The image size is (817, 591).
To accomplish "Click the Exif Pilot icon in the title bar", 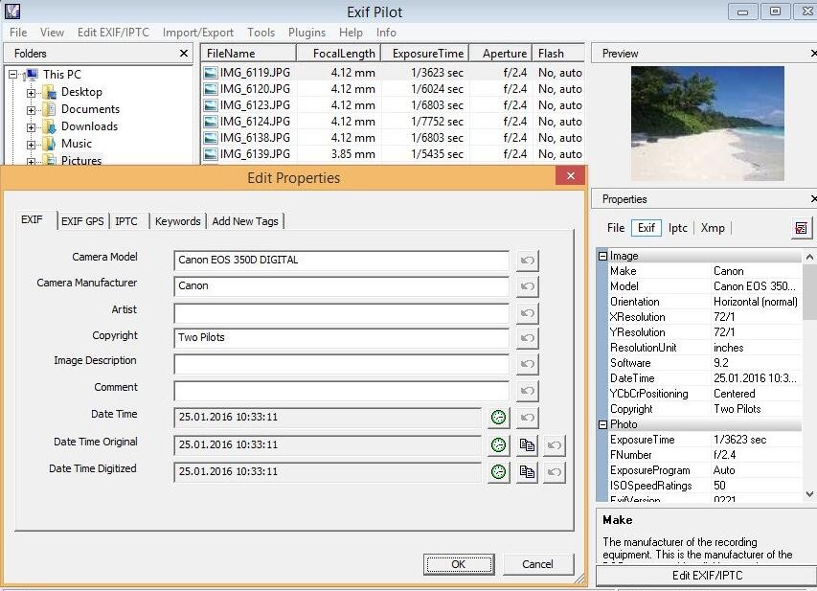I will [11, 11].
